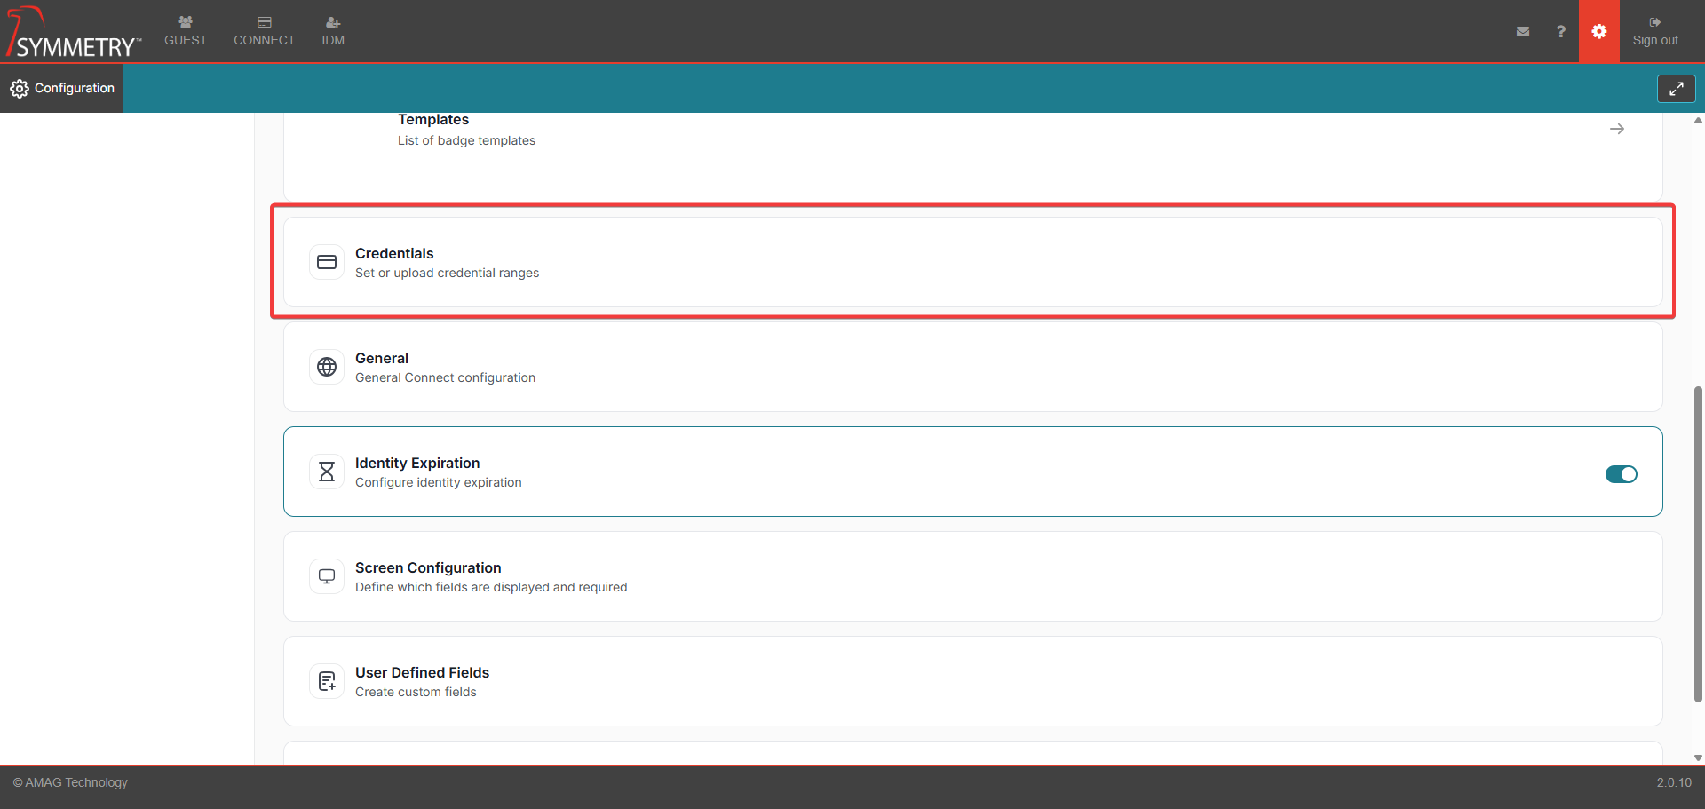
Task: Open the messages envelope icon
Action: click(x=1523, y=31)
